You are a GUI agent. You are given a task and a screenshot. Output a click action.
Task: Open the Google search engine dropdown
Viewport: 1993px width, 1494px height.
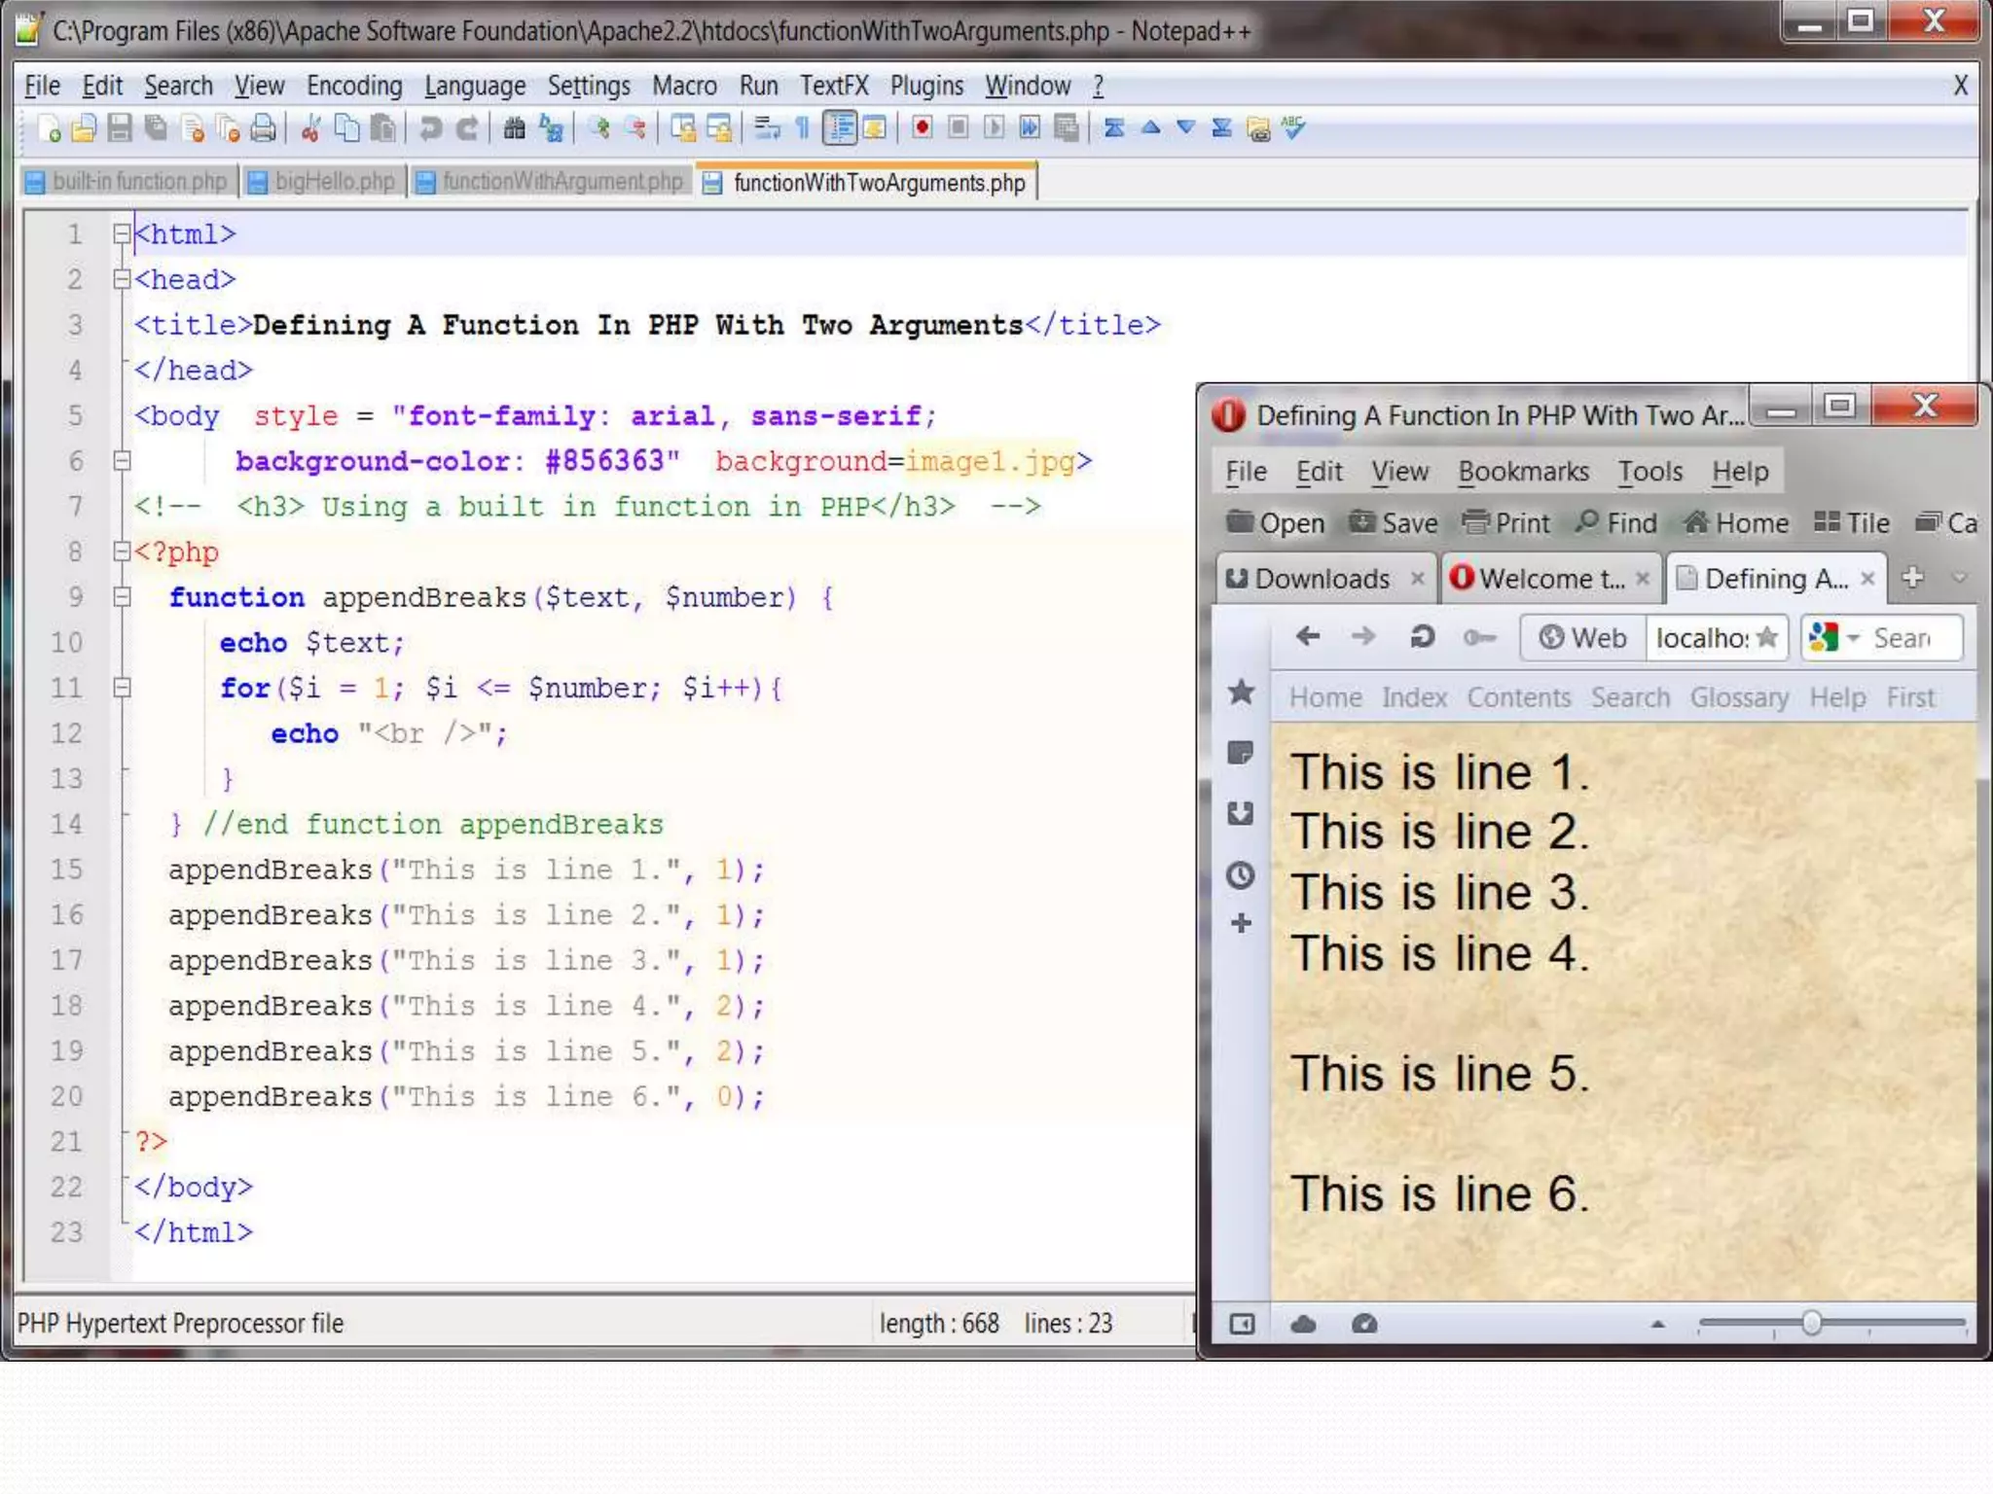click(1853, 639)
